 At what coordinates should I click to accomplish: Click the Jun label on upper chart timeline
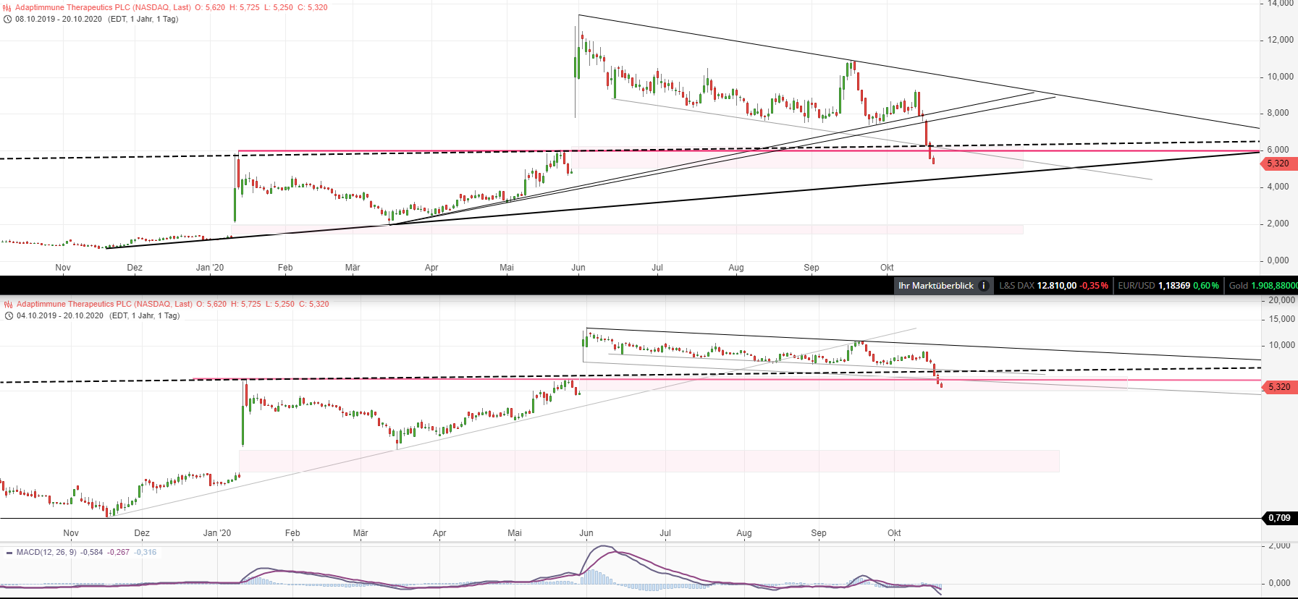578,268
